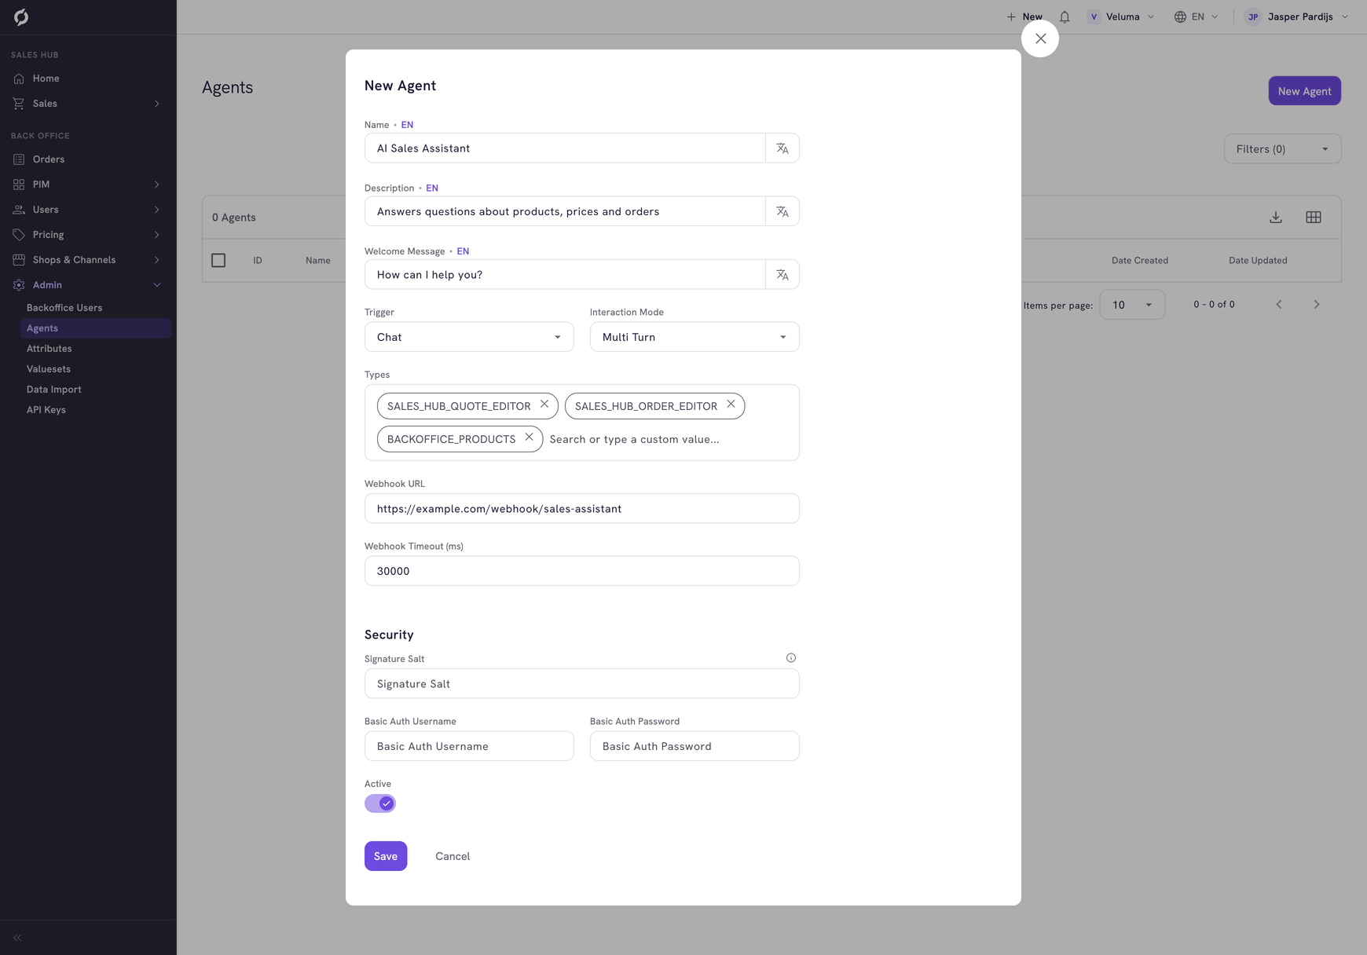Expand the Sales menu in sidebar
The width and height of the screenshot is (1367, 955).
(x=88, y=104)
